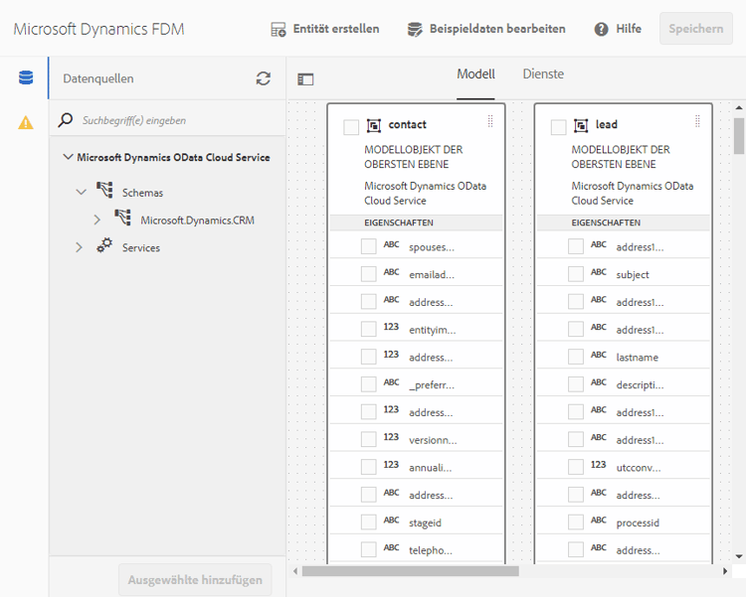
Task: Click the Entität erstellen icon
Action: pyautogui.click(x=279, y=29)
